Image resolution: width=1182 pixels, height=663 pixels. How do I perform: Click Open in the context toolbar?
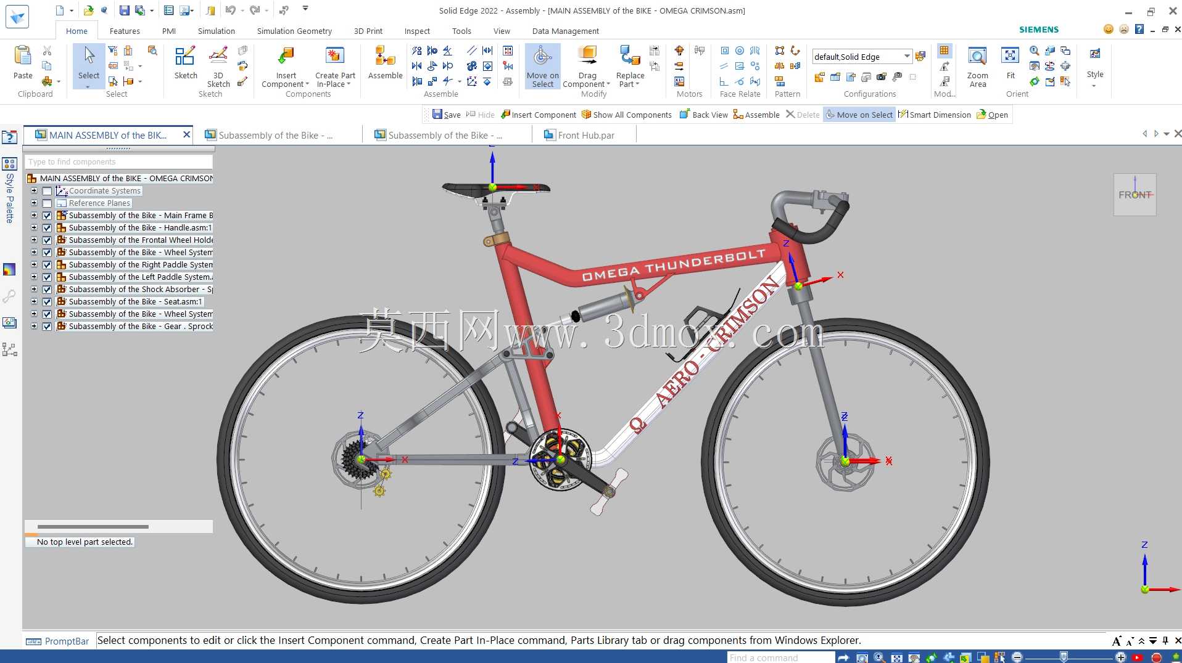[x=992, y=115]
